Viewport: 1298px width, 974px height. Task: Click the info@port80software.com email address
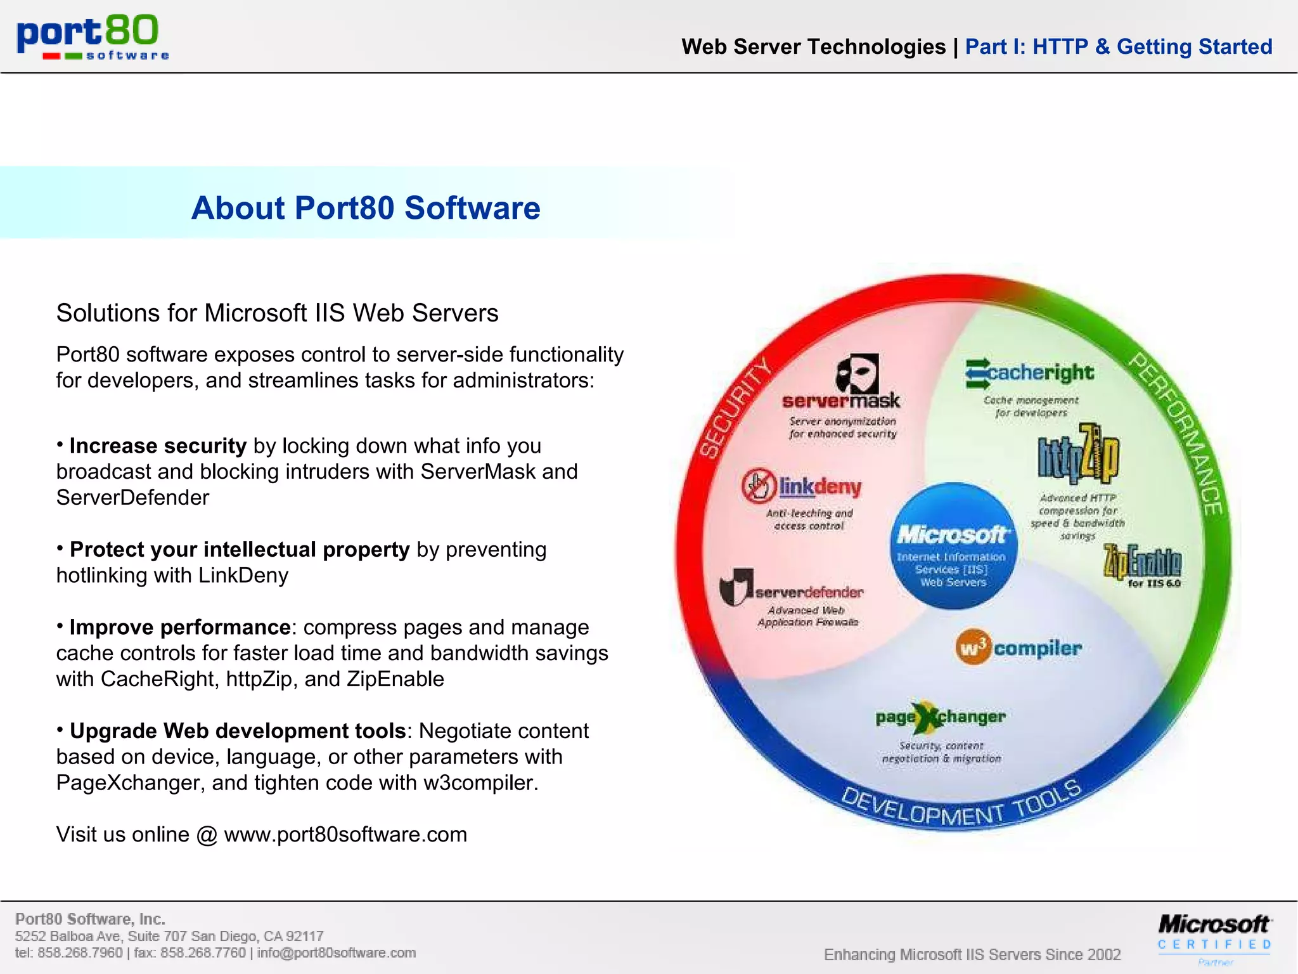337,953
